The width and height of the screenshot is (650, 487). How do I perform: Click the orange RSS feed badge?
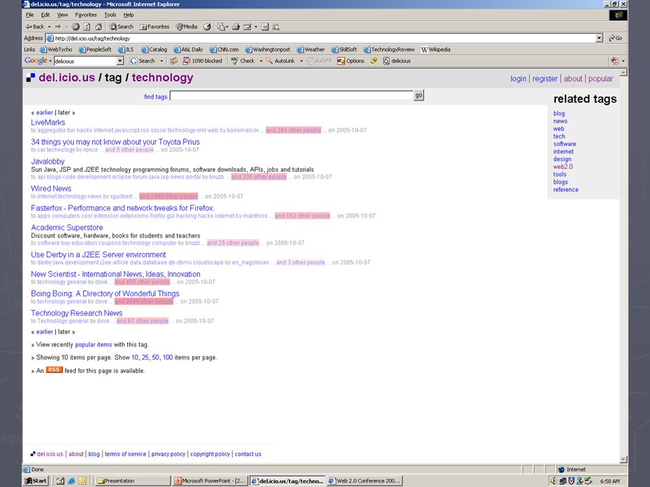[x=54, y=370]
